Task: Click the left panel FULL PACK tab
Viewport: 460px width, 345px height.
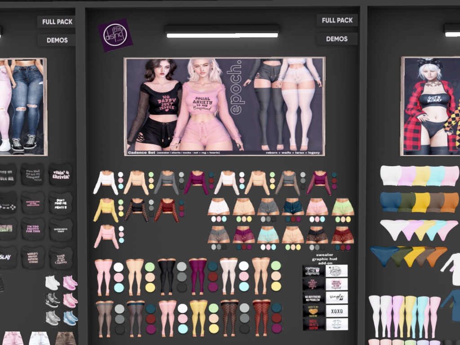Action: [x=56, y=22]
